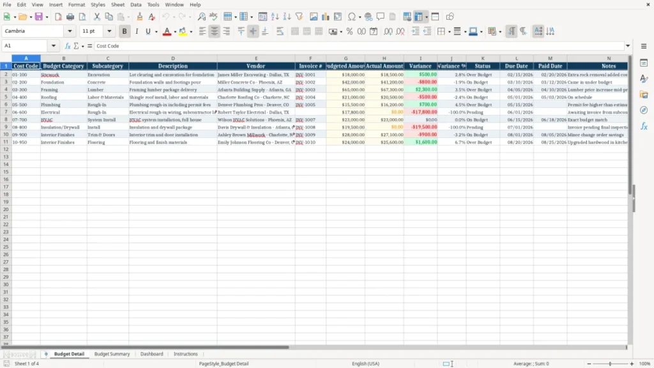
Task: Click the Print icon
Action: [70, 17]
